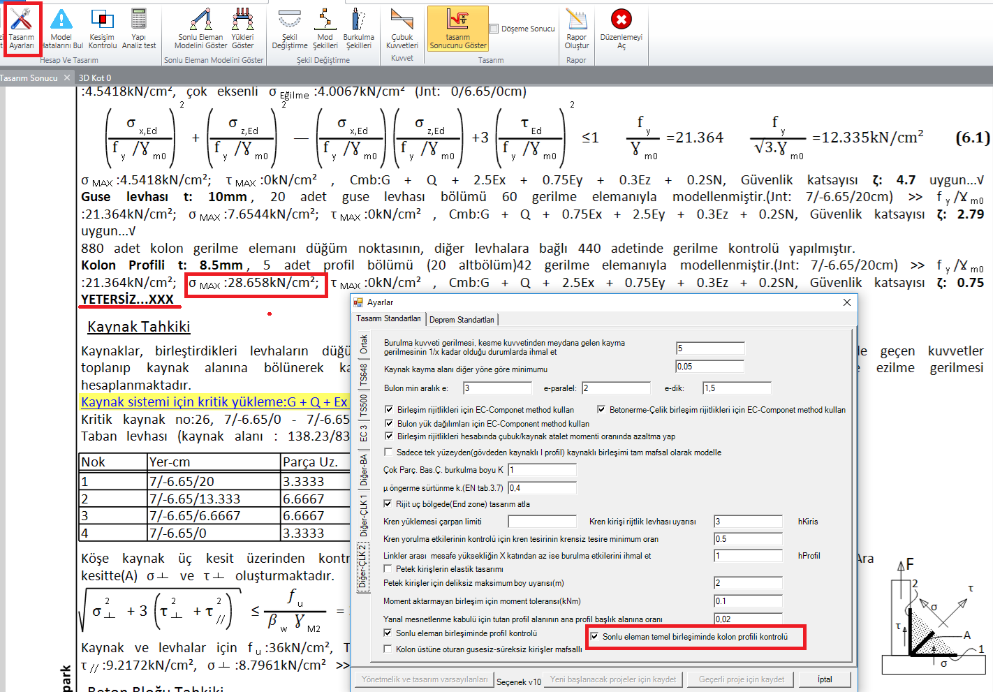Uncheck Rijit uç bölgede tasarım atla
This screenshot has width=993, height=692.
[x=388, y=504]
